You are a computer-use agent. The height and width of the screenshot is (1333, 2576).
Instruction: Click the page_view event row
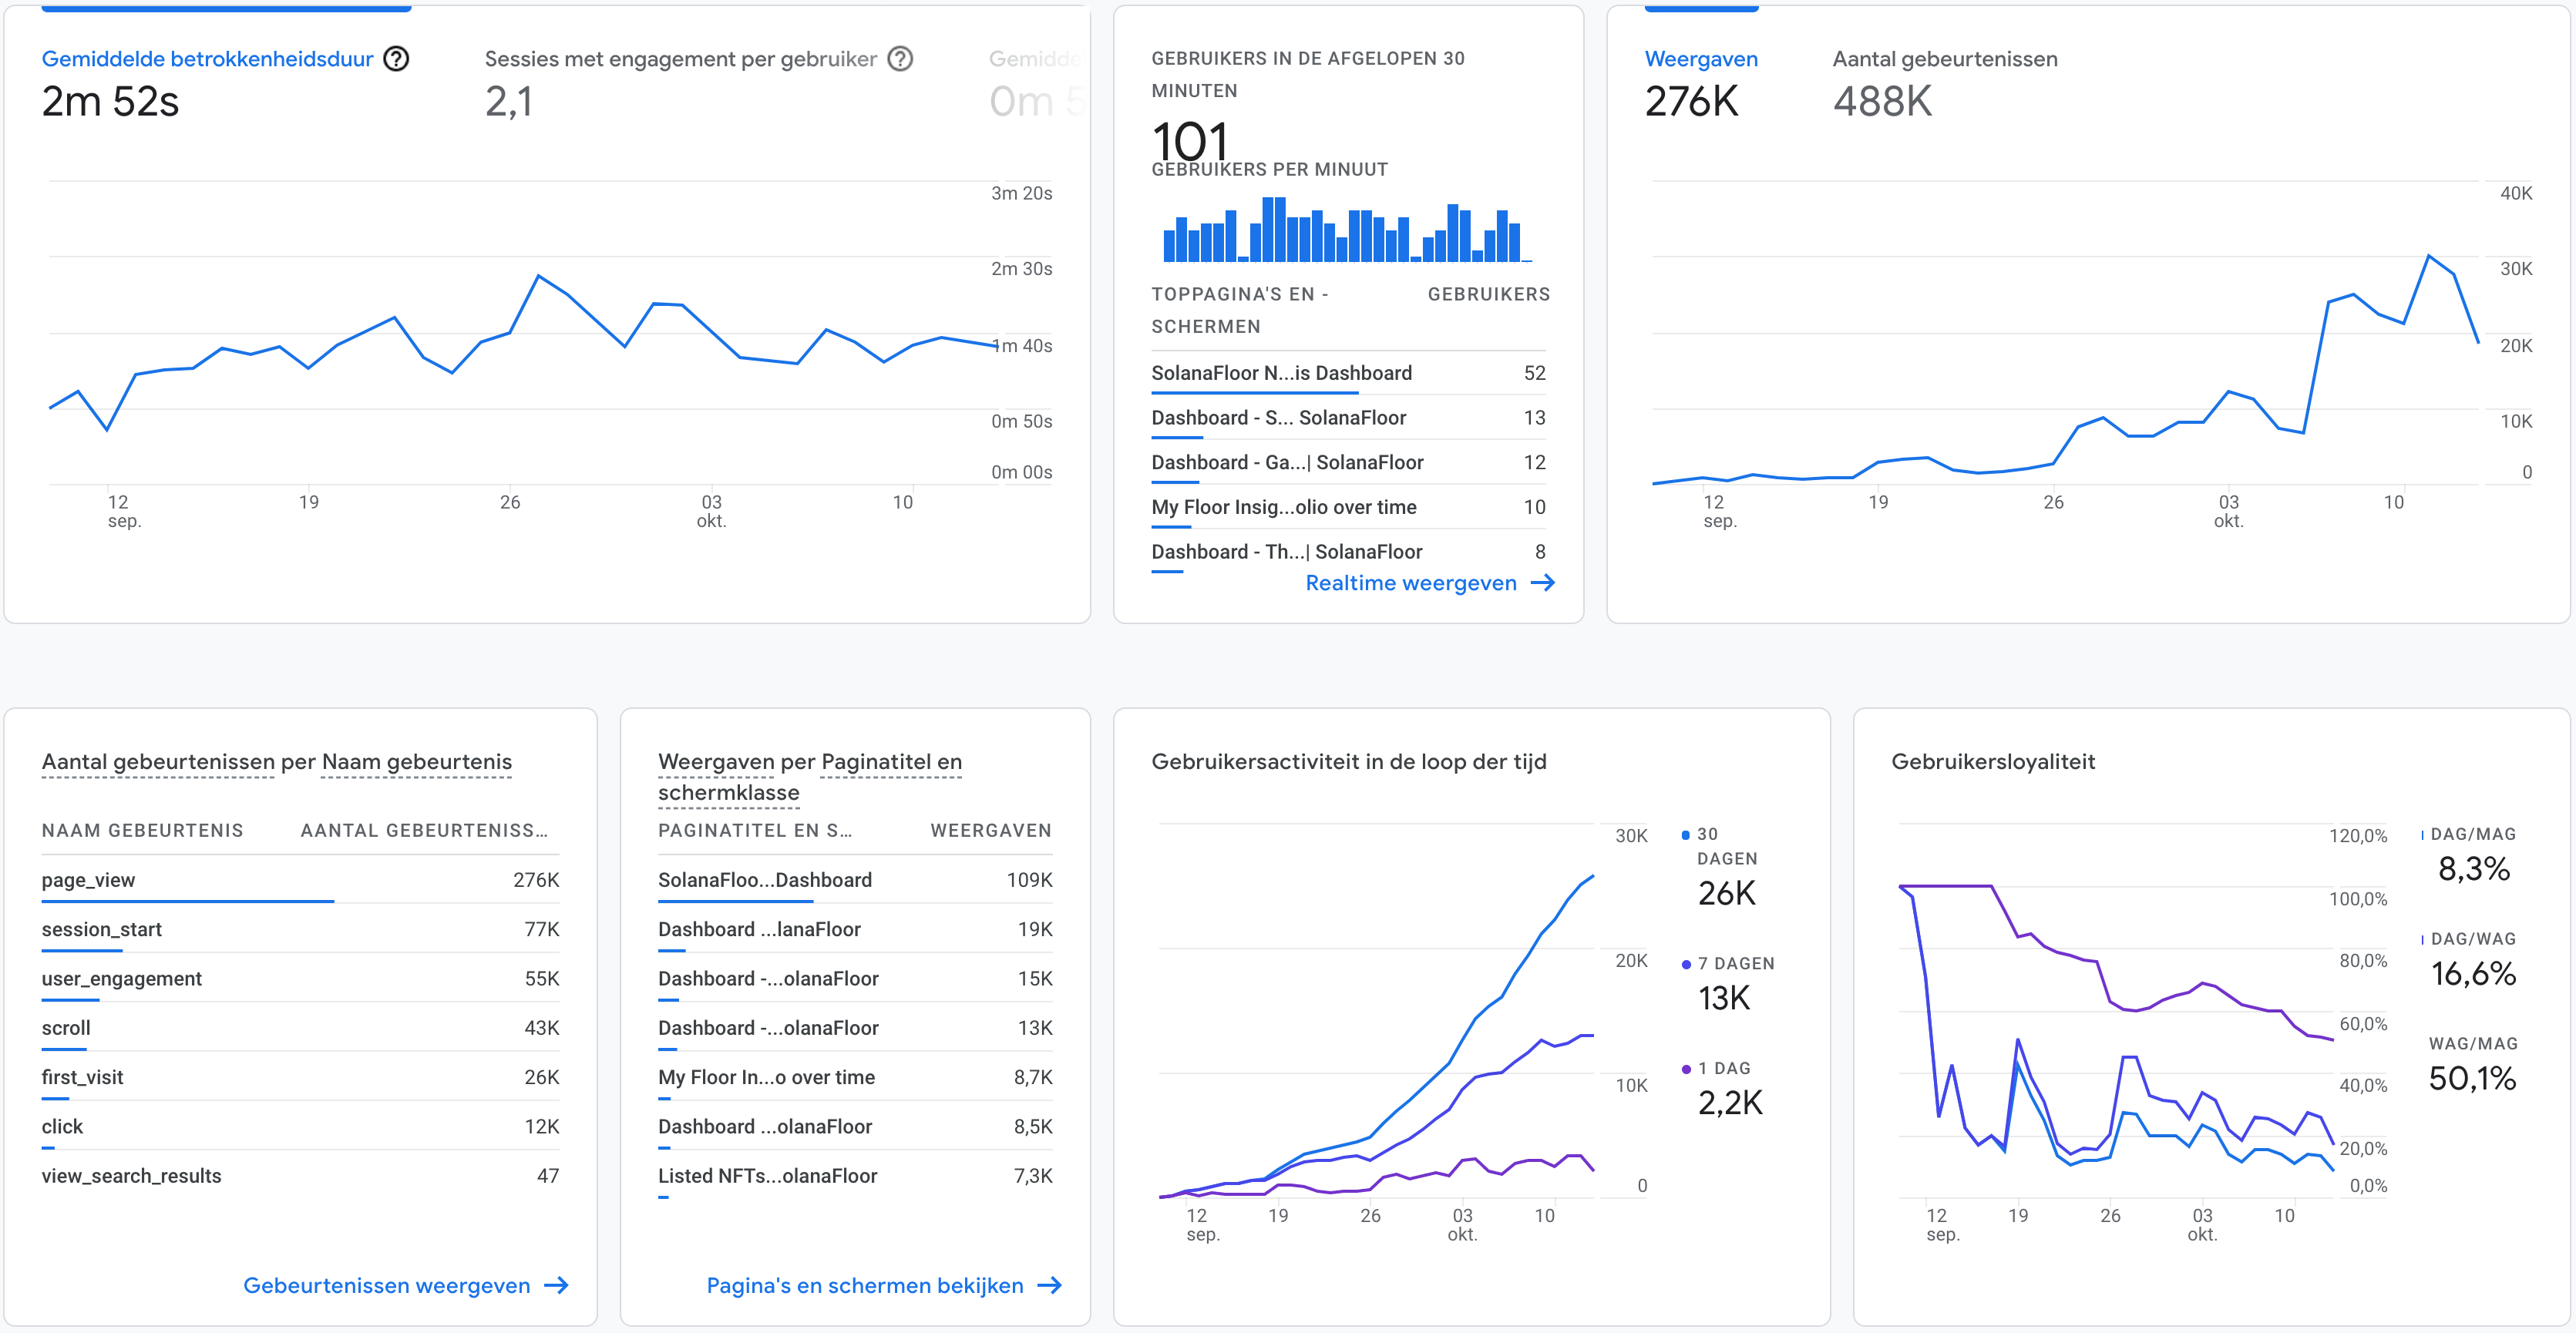point(88,880)
